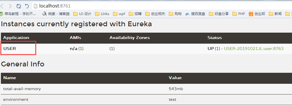
Task: Open the 创业邦 bookmark
Action: 257,14
